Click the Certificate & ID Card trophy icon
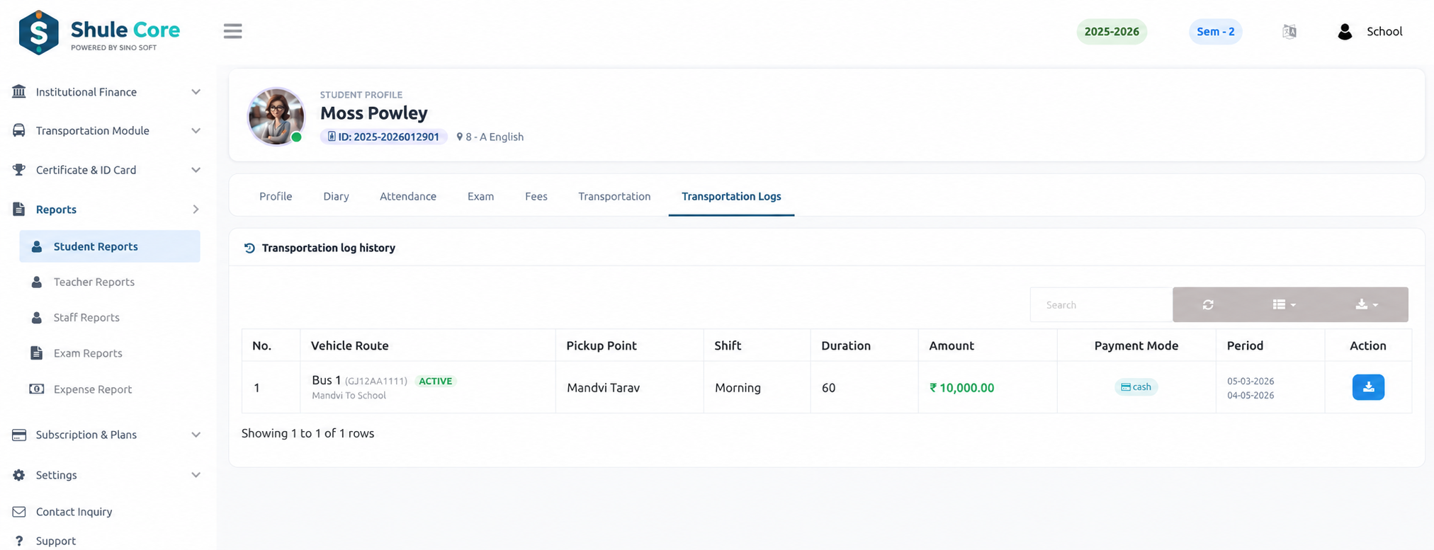The image size is (1434, 550). [x=19, y=170]
